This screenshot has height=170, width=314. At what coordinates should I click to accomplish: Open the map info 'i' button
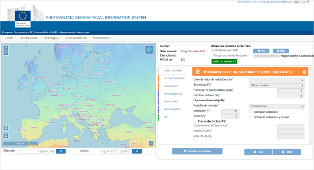pyautogui.click(x=151, y=143)
